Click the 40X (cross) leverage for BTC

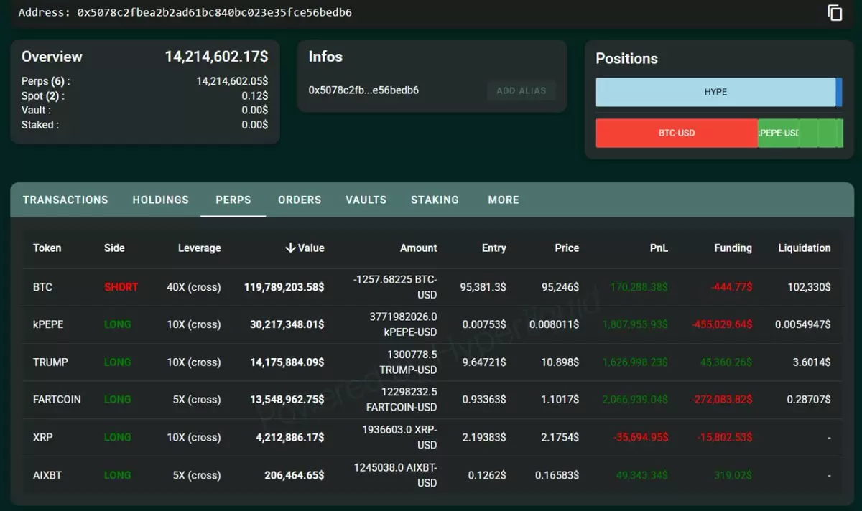(x=194, y=287)
